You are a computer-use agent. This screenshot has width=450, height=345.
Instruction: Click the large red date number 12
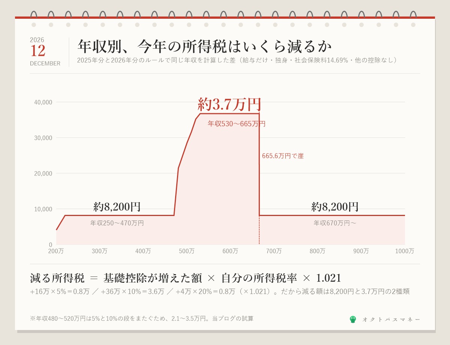[38, 51]
